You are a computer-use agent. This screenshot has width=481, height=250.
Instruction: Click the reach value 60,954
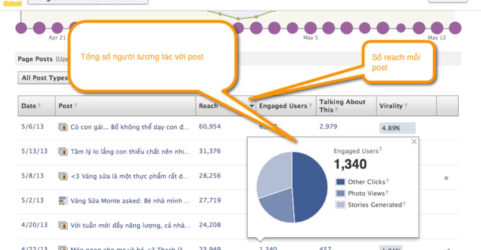[x=210, y=127]
